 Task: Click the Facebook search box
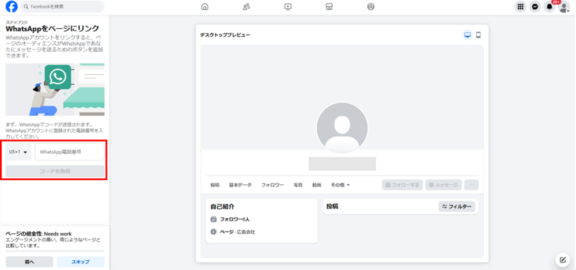tap(62, 7)
